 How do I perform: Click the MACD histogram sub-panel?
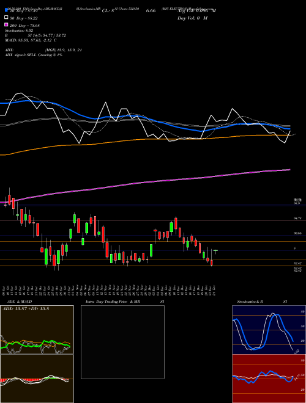tap(37, 379)
